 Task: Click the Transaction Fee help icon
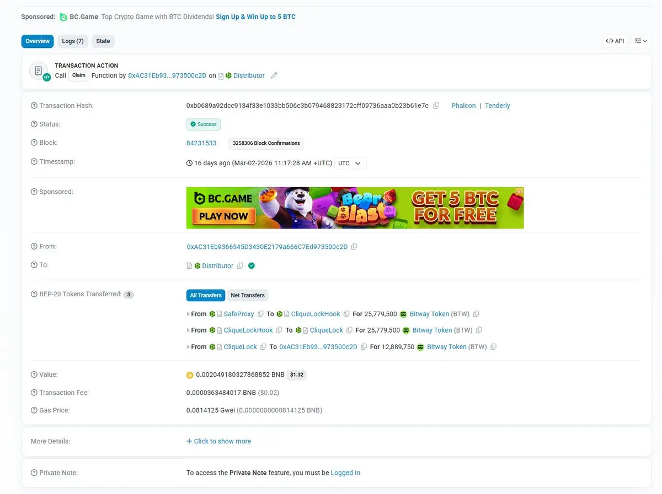(x=34, y=393)
